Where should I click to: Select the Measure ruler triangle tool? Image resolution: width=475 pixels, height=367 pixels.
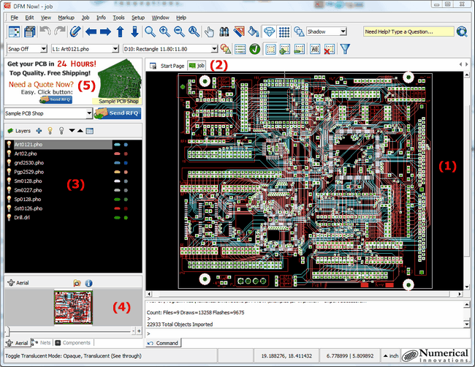[239, 31]
